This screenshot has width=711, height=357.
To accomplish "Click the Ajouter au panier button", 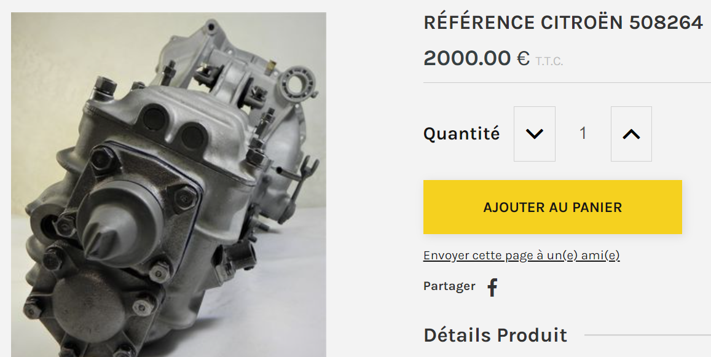I will pyautogui.click(x=552, y=207).
